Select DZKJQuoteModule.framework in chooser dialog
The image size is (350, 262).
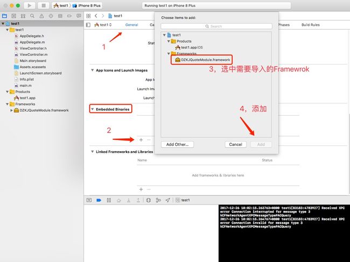[x=202, y=60]
